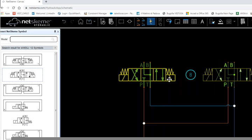Click the first document symbol library icon
252x140 pixels.
[x=103, y=22]
